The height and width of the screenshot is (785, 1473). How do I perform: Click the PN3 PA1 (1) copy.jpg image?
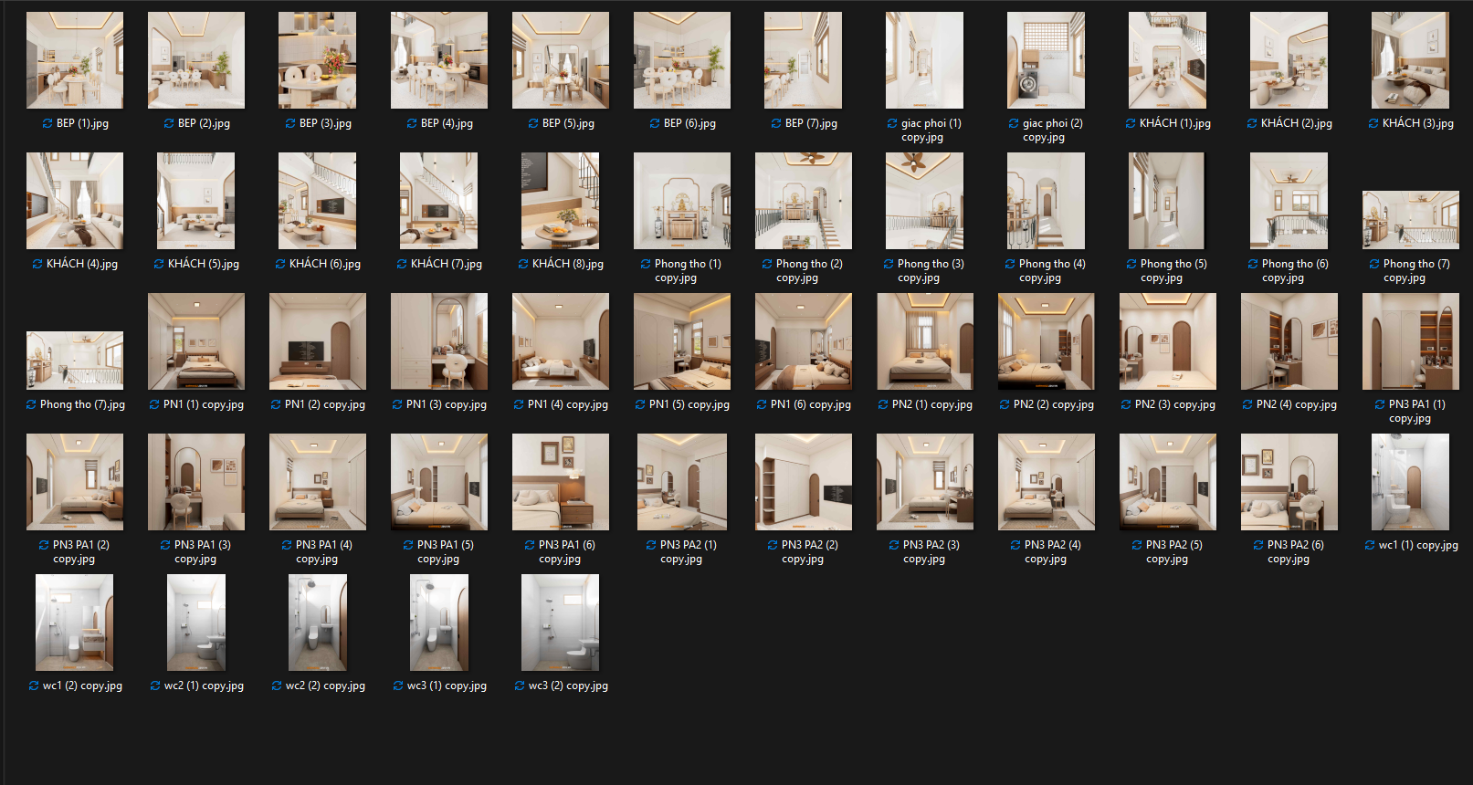(x=1411, y=341)
